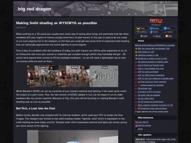Open the Links page link
Viewport: 191px width, 143px height.
[x=145, y=36]
